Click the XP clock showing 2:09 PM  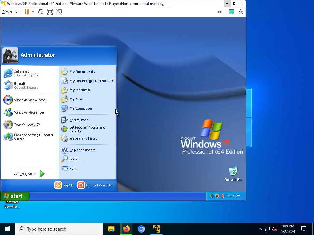click(x=234, y=196)
